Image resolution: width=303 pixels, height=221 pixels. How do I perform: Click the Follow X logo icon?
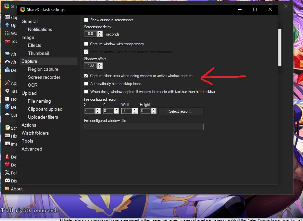click(x=7, y=172)
